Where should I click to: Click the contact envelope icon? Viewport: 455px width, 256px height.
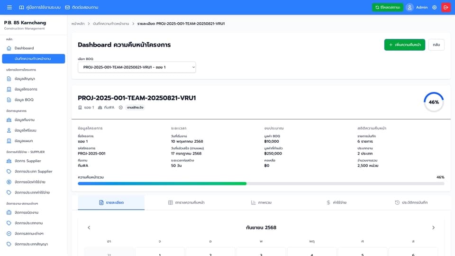[67, 7]
